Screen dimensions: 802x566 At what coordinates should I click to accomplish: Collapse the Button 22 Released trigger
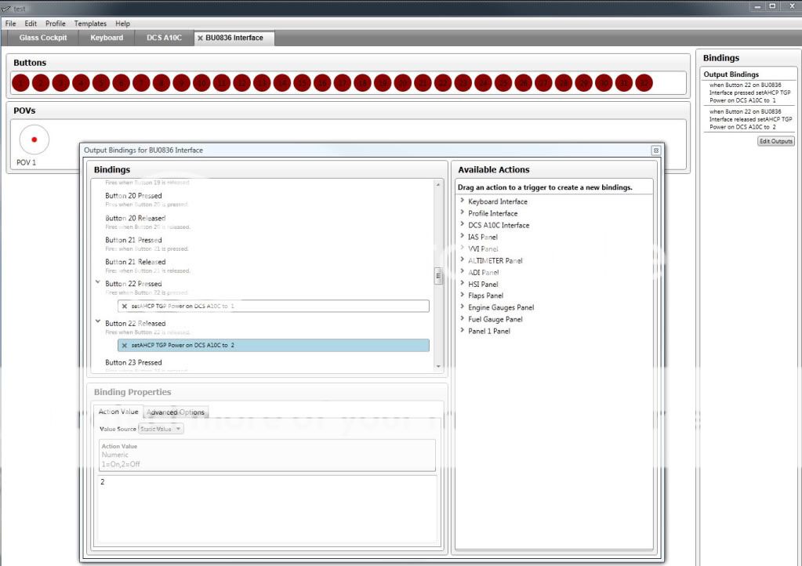click(x=97, y=321)
